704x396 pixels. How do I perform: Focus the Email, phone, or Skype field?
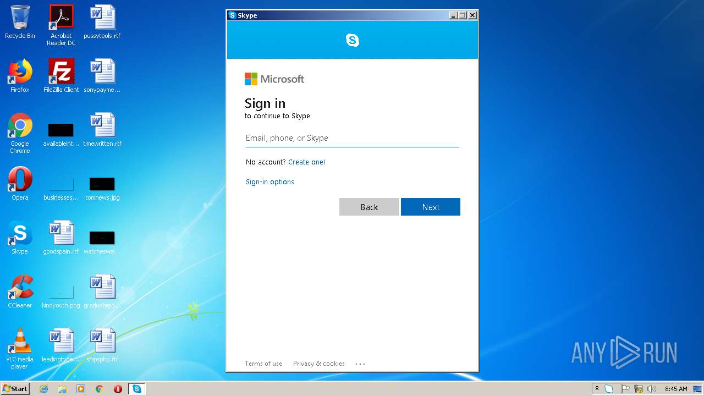tap(352, 138)
